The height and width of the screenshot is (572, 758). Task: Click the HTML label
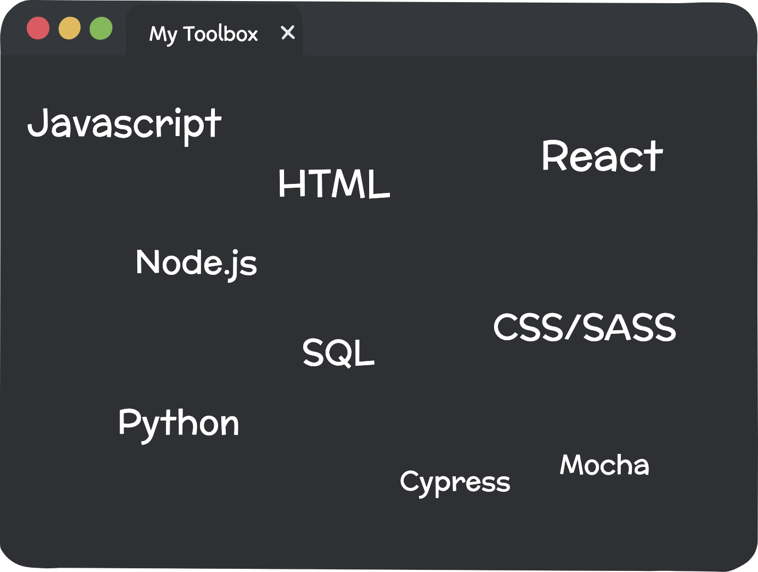coord(335,184)
